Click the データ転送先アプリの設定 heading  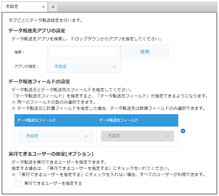37,31
